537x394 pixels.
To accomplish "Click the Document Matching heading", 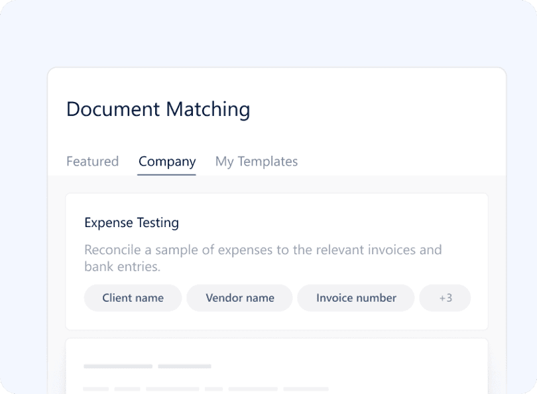I will point(158,109).
